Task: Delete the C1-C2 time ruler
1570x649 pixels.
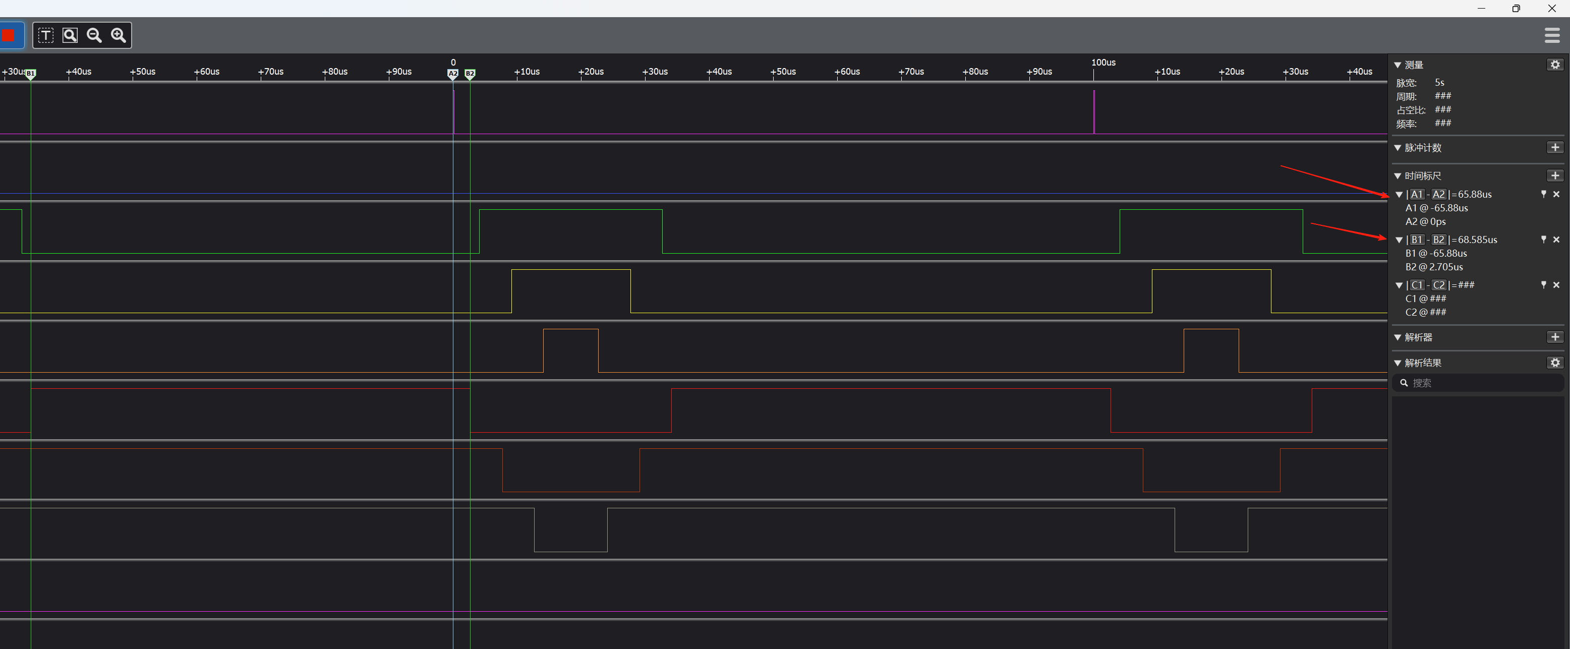Action: tap(1556, 284)
